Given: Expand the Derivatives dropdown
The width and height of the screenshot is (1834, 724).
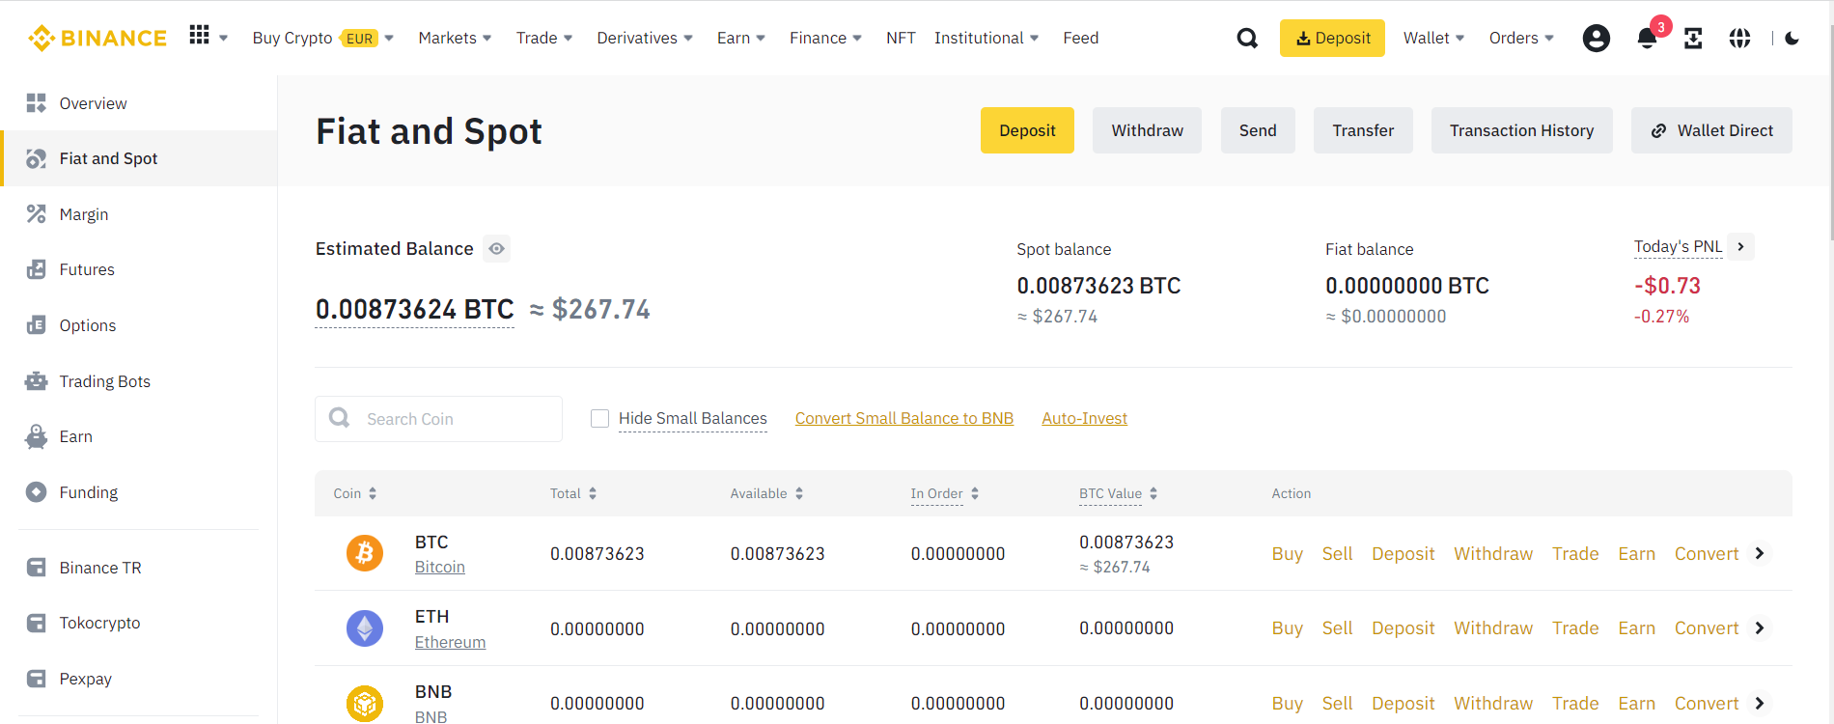Looking at the screenshot, I should pos(645,39).
